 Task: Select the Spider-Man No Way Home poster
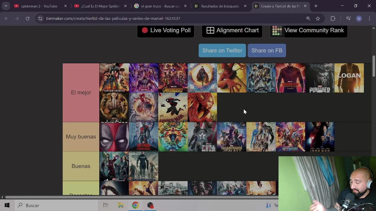144,107
